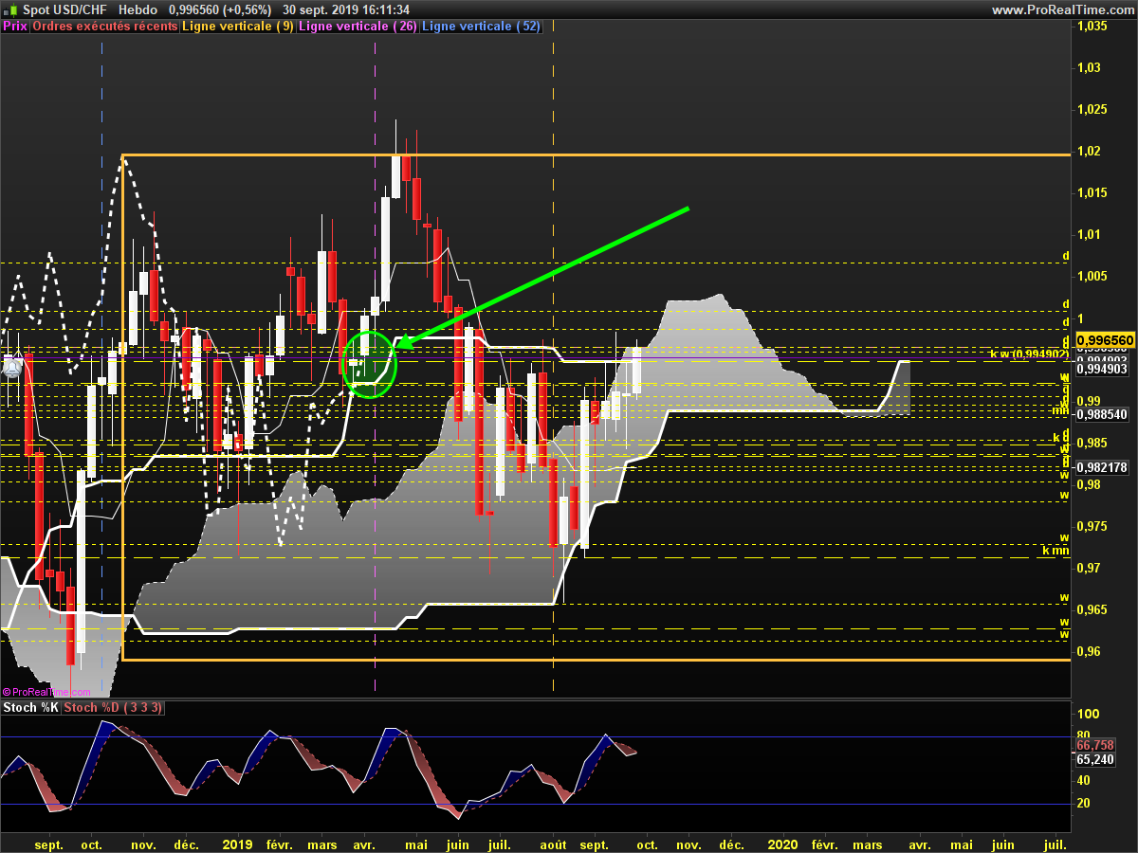
Task: Select the Stoch %K indicator label
Action: tap(30, 708)
